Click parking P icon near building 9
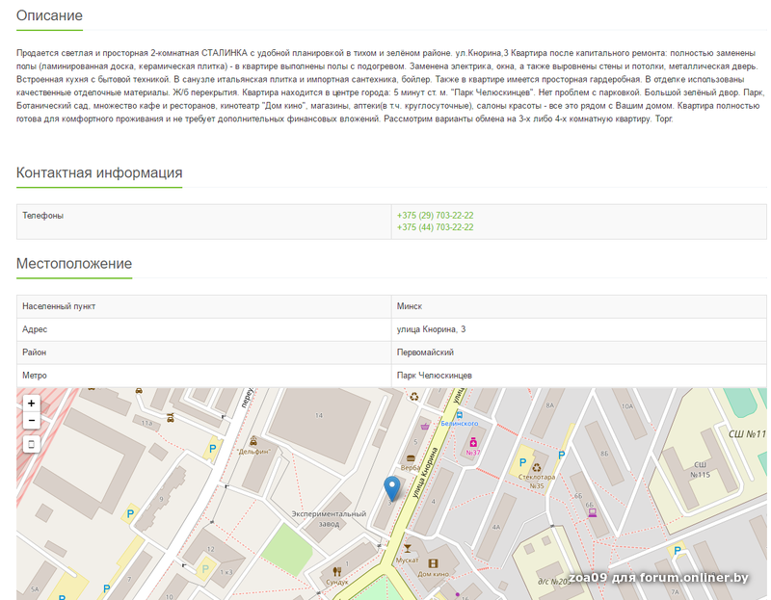This screenshot has height=600, width=771. coord(130,514)
